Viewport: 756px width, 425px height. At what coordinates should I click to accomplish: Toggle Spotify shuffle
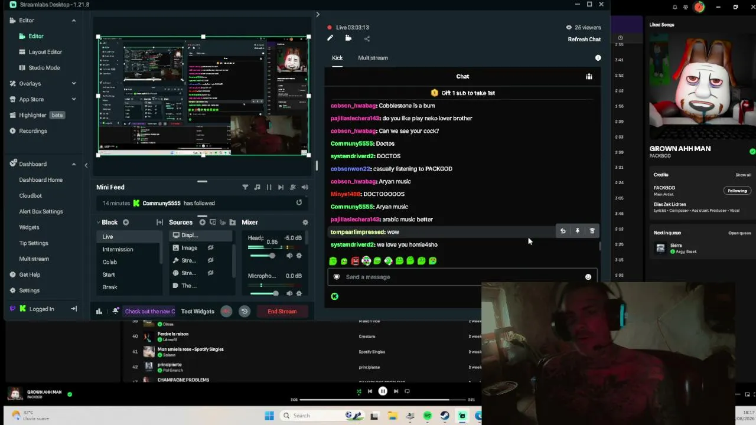[359, 391]
